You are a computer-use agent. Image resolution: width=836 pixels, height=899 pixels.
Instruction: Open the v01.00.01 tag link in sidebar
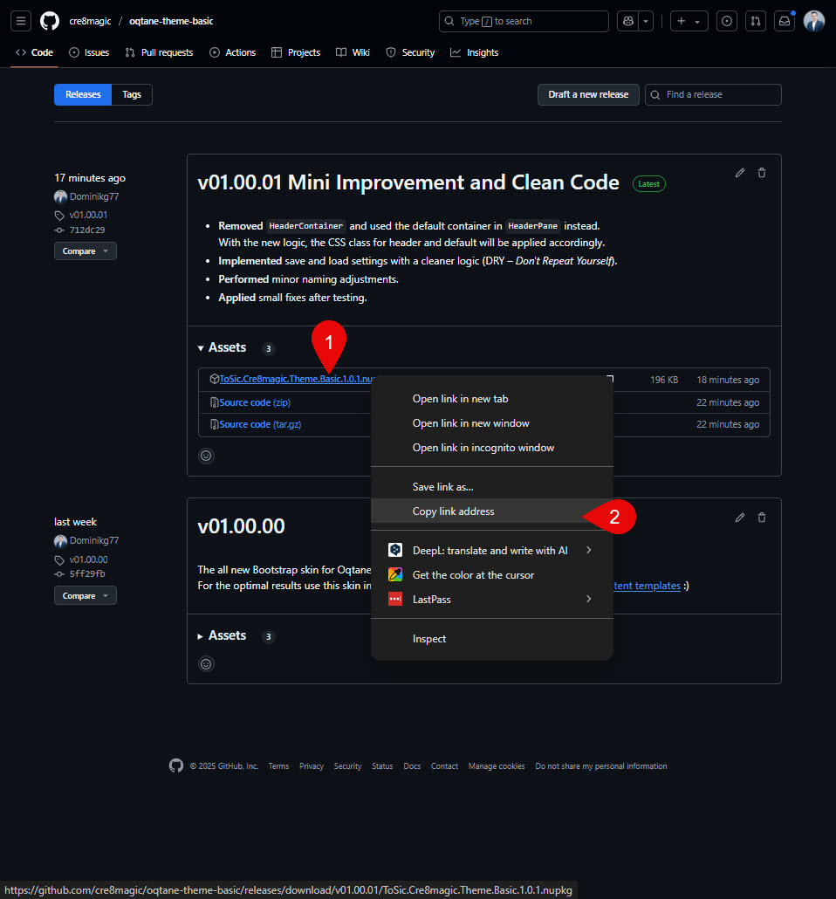pos(88,215)
